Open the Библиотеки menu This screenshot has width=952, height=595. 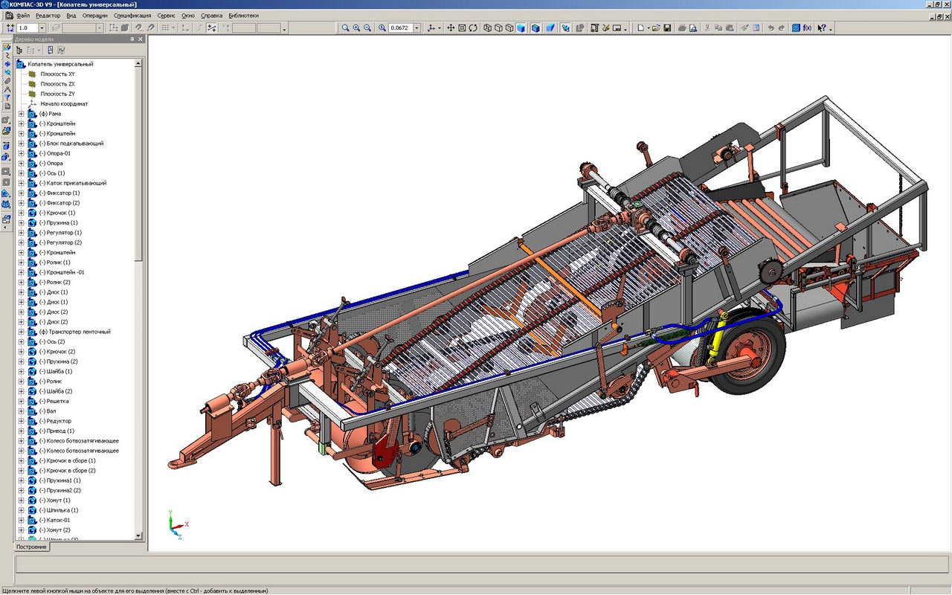pos(244,15)
